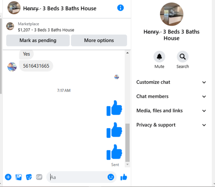Open More options for the listing
The width and height of the screenshot is (215, 187).
99,40
